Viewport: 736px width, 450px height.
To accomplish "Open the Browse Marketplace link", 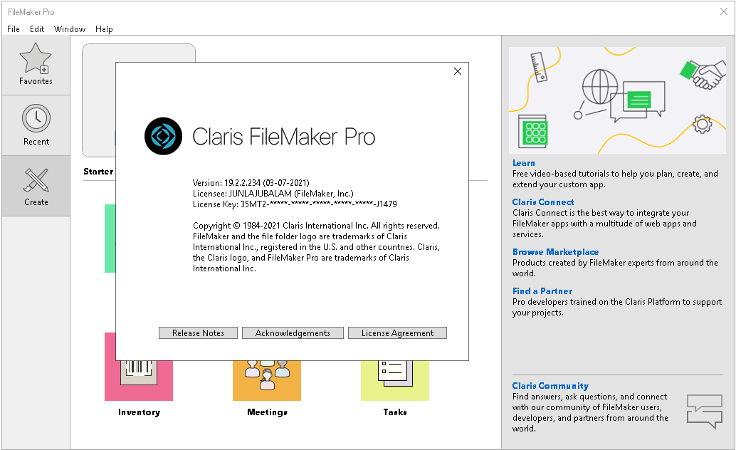I will [555, 252].
